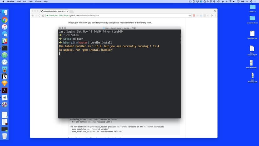Reload the GitHub page in Chrome
Image resolution: width=259 pixels, height=146 pixels.
pos(39,15)
